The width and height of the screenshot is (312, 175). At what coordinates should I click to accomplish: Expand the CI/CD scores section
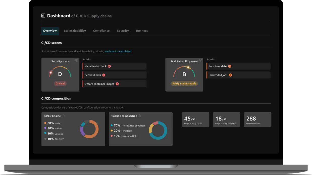pos(51,42)
